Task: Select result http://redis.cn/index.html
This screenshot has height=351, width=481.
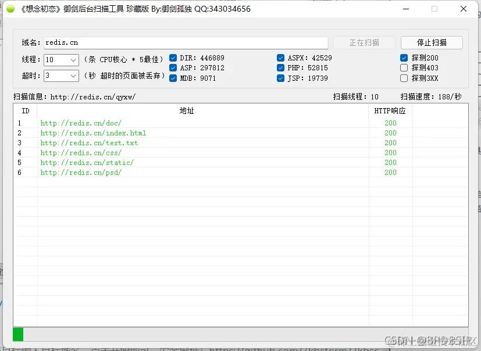Action: 93,133
